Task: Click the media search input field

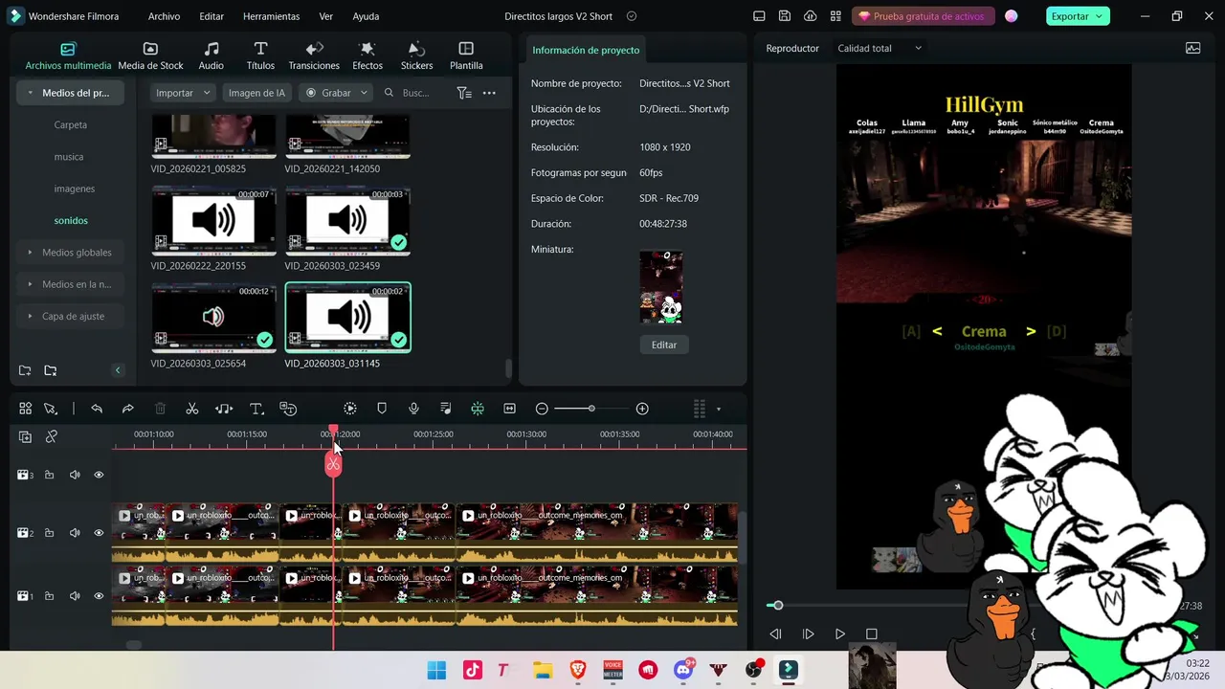Action: [x=416, y=93]
